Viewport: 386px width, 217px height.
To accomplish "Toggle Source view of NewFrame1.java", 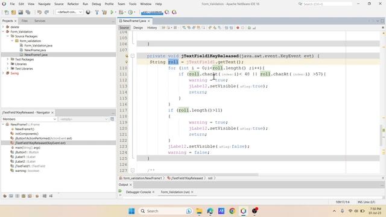I will tap(124, 28).
